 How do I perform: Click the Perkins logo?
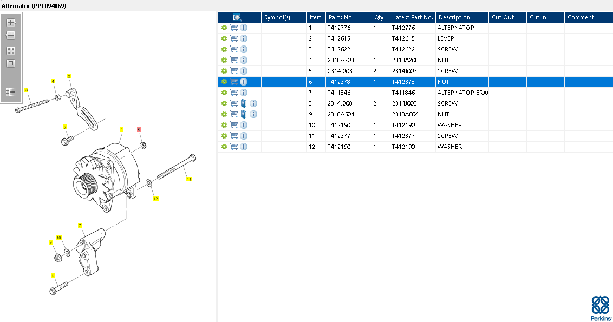tap(601, 308)
